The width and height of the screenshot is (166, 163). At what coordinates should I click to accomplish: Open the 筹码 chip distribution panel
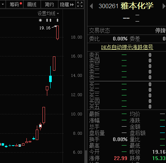pyautogui.click(x=15, y=4)
